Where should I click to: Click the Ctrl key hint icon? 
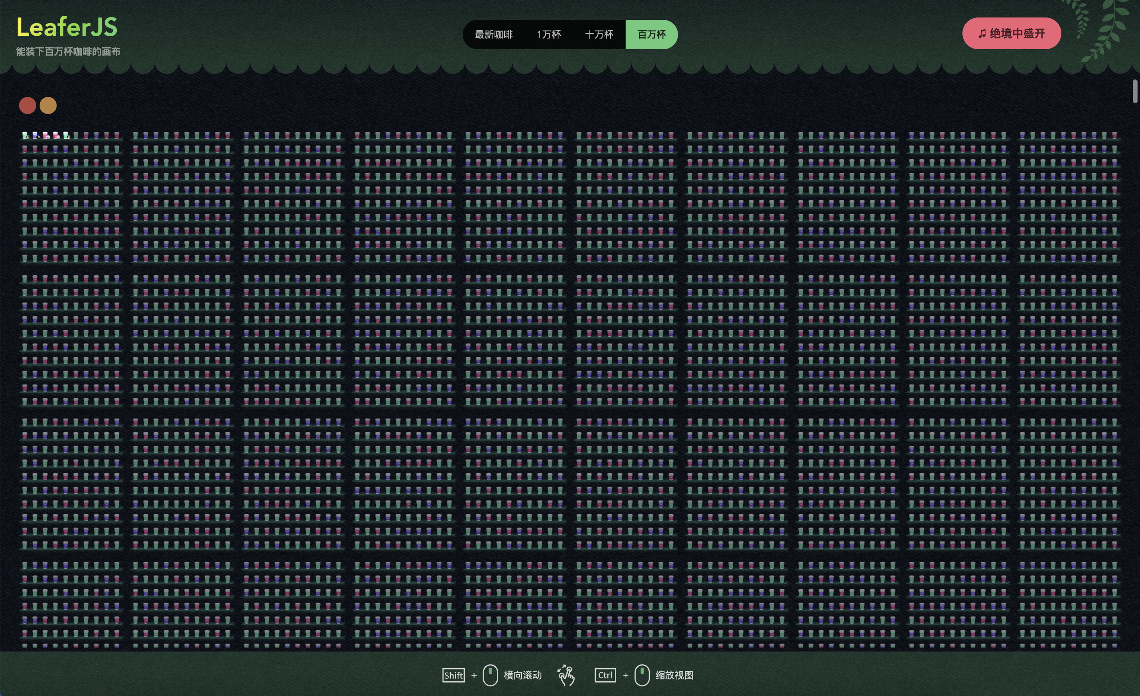605,675
